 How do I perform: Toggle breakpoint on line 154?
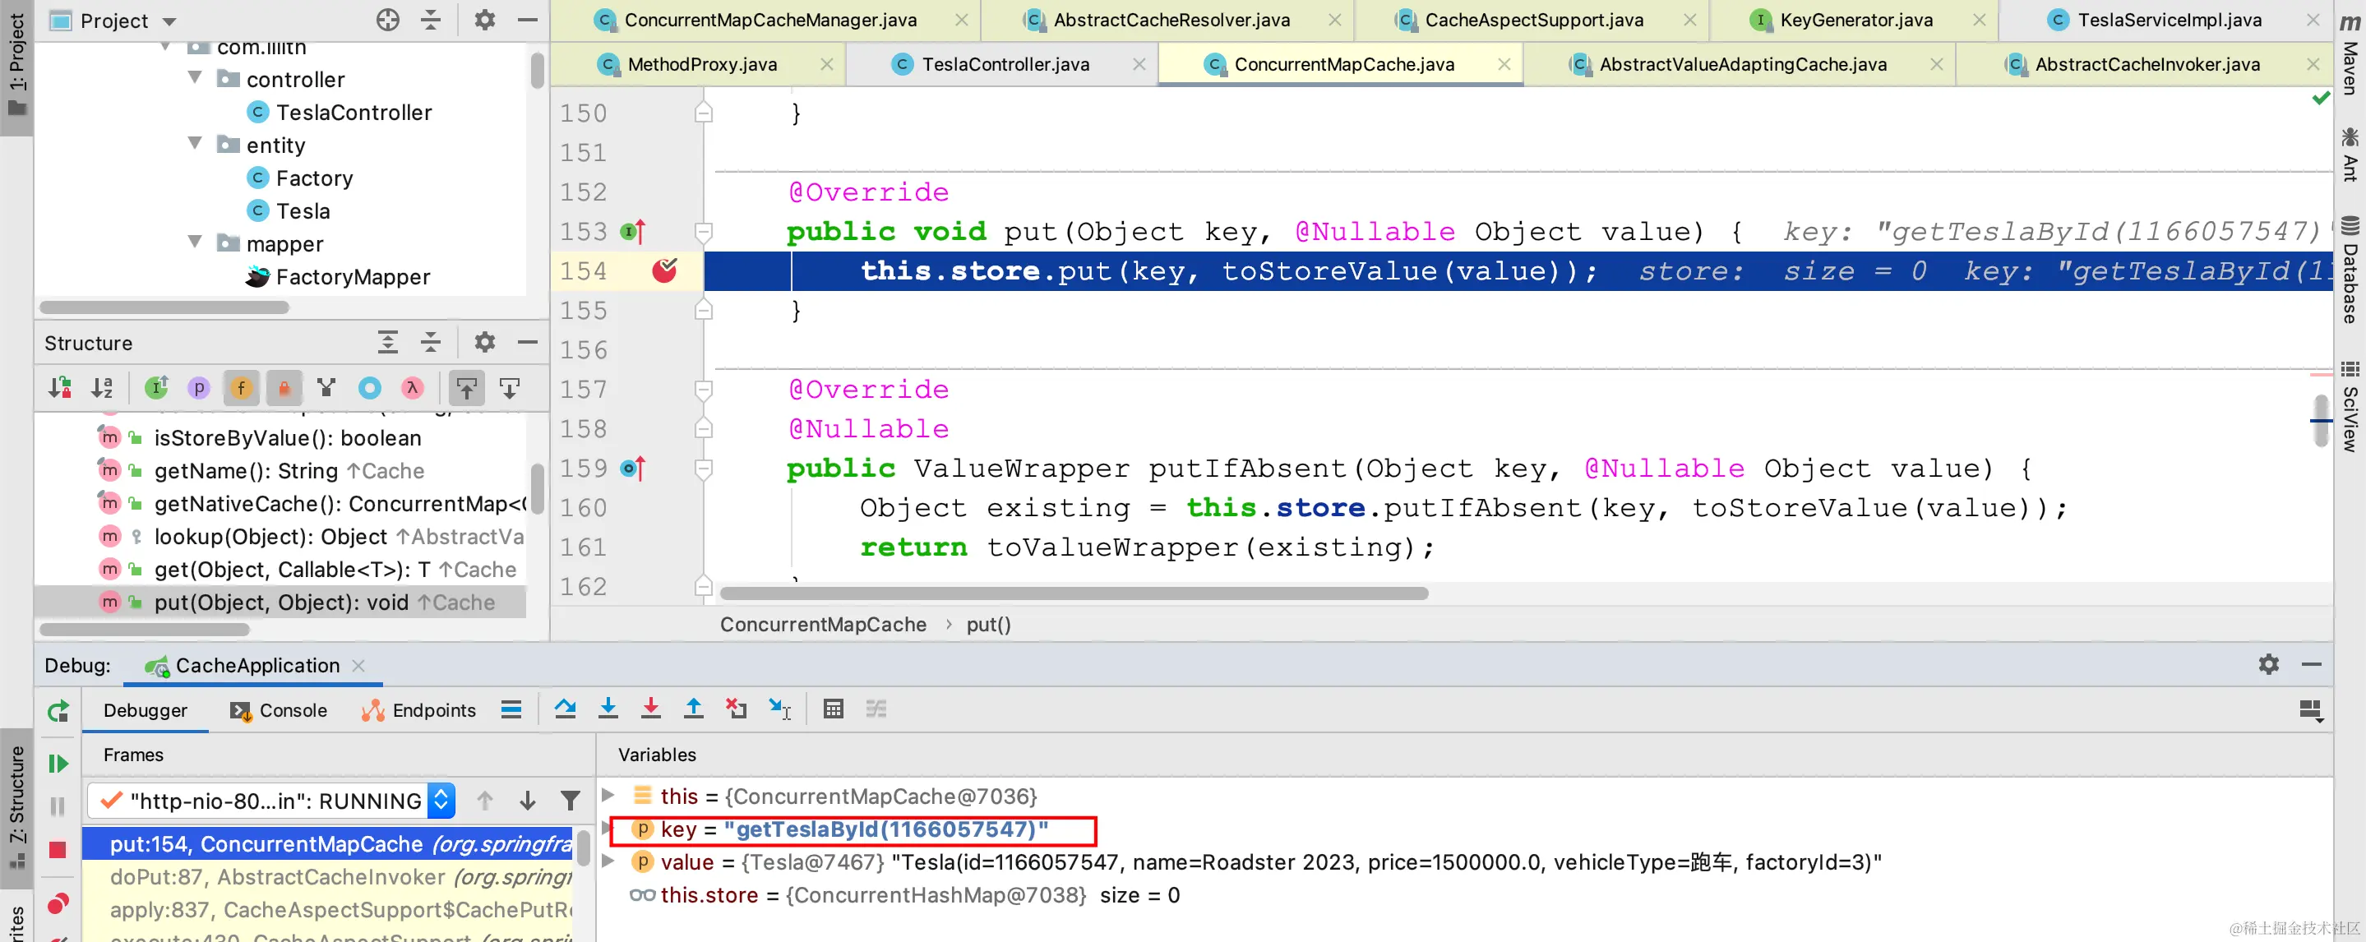[664, 271]
